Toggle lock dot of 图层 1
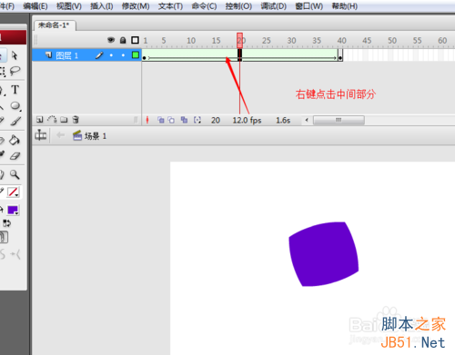455x355 pixels. click(123, 55)
